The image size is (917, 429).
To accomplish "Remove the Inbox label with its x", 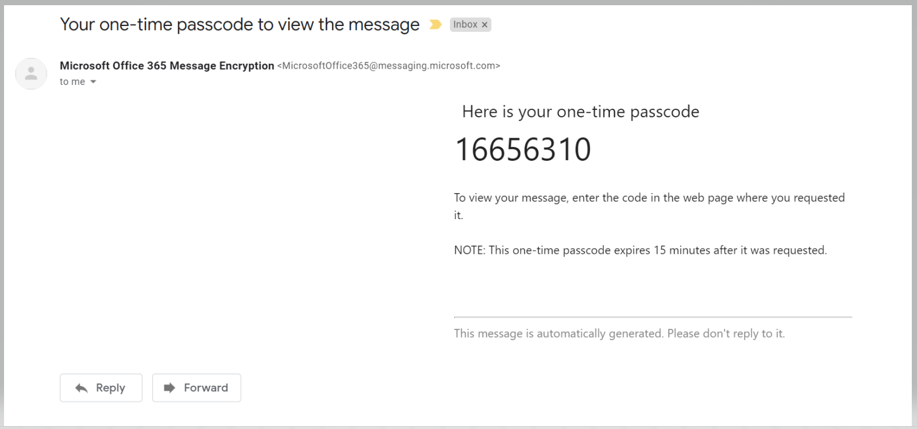I will click(485, 25).
